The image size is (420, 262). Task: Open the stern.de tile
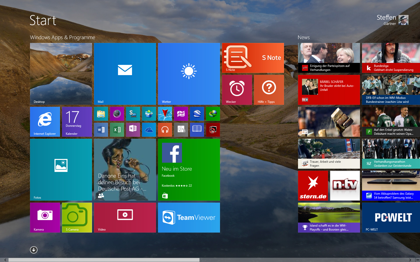click(313, 186)
